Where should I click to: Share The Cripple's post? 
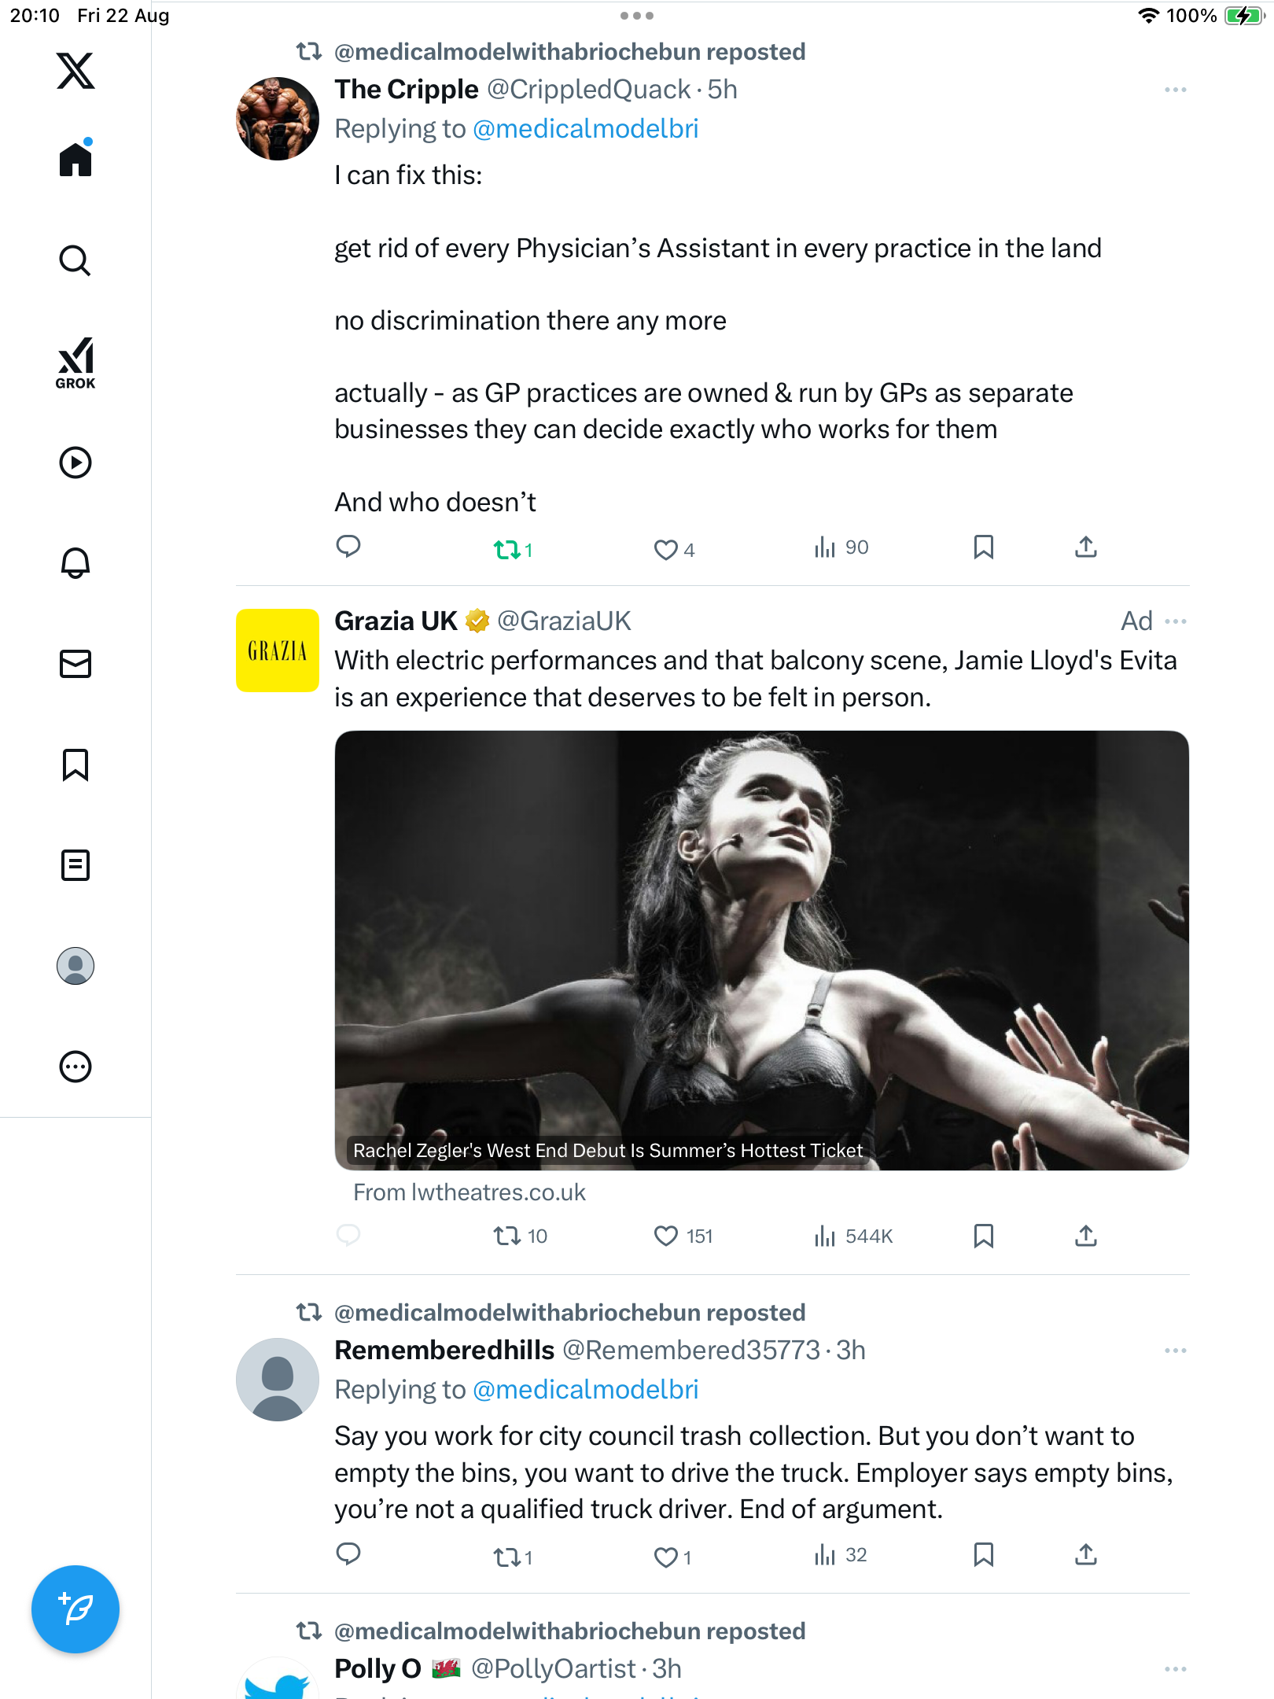tap(1086, 547)
